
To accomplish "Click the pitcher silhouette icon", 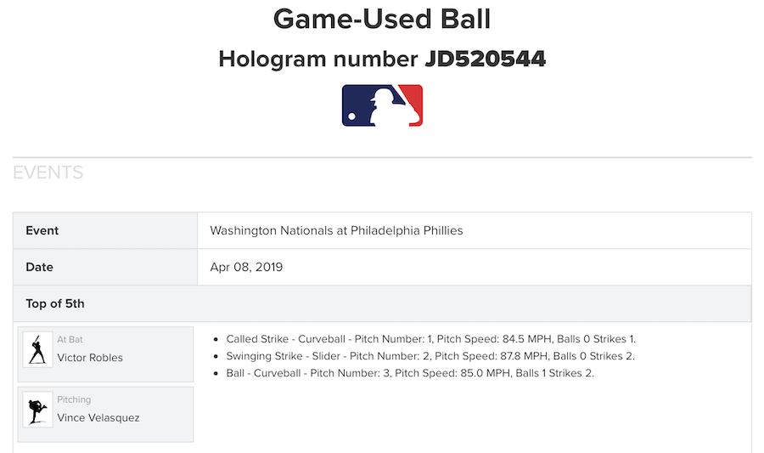I will coord(37,409).
